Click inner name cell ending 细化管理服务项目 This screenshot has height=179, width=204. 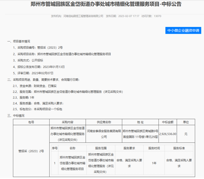[x=72, y=163]
